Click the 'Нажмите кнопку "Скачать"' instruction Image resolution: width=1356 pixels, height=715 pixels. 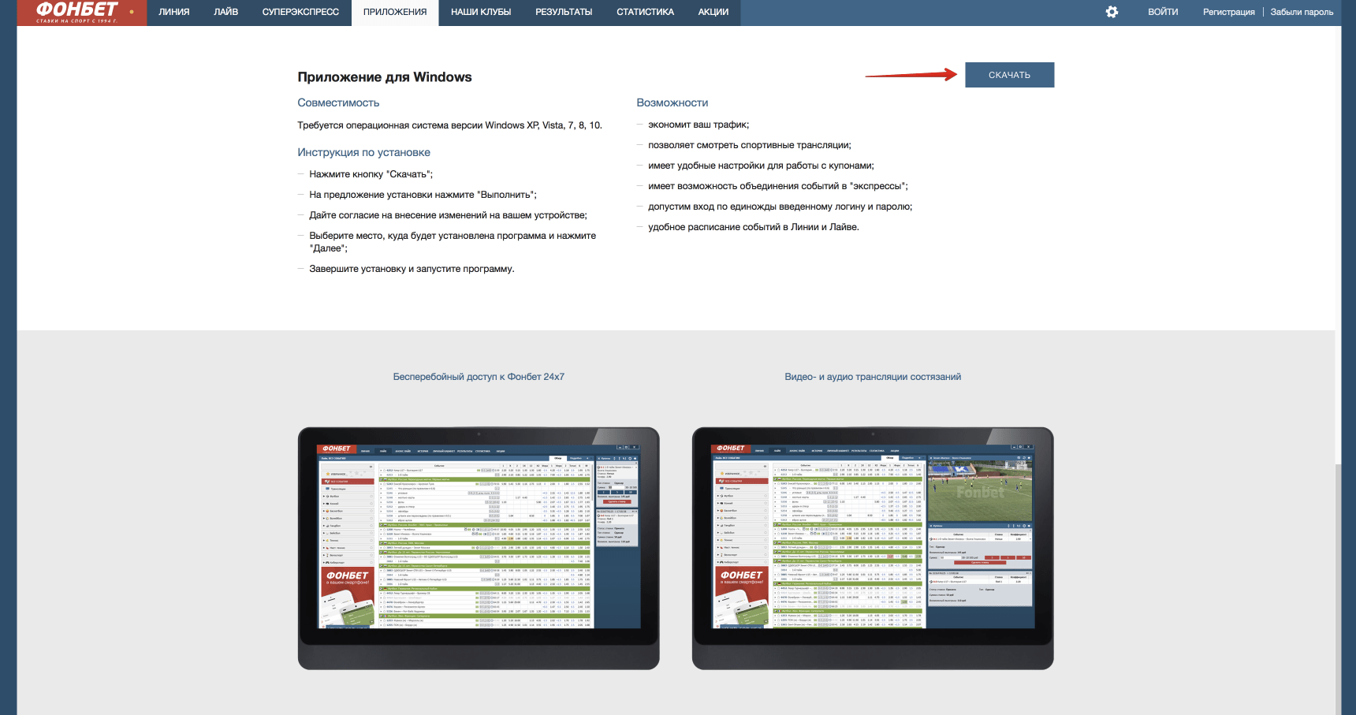point(371,174)
